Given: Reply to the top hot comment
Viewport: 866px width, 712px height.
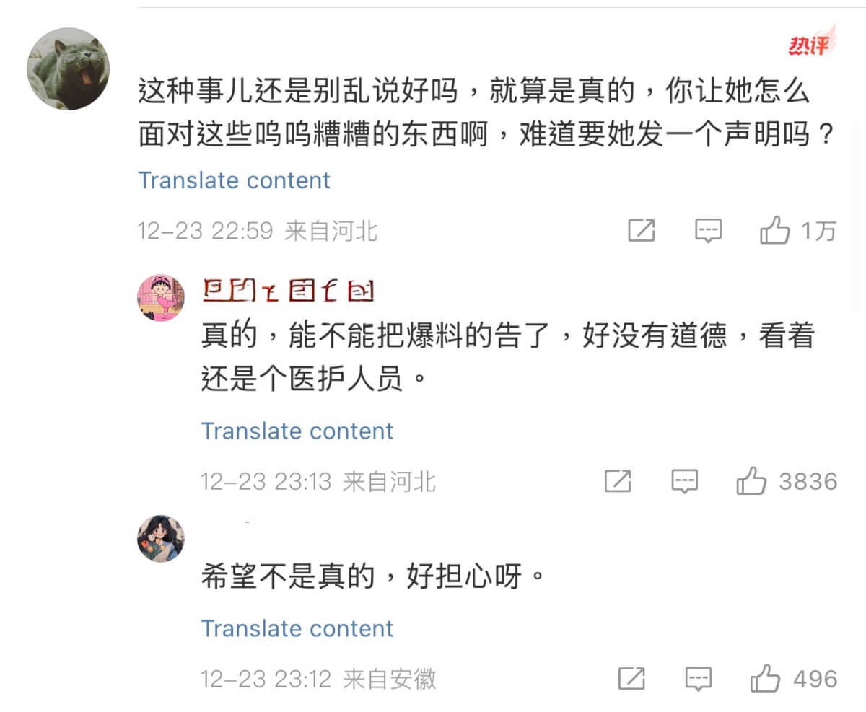Looking at the screenshot, I should pyautogui.click(x=708, y=231).
